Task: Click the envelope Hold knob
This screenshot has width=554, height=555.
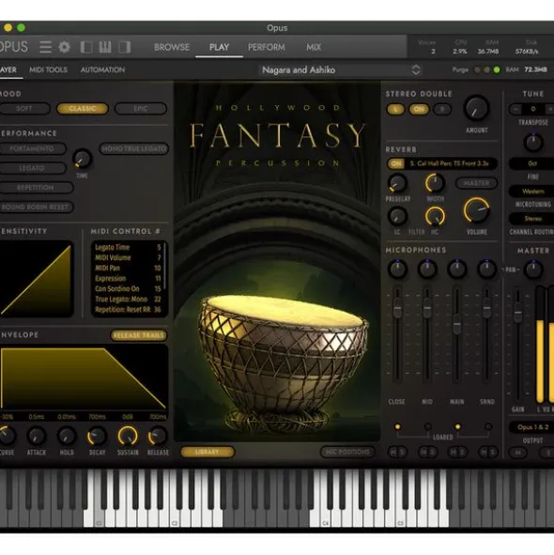Action: 67,437
